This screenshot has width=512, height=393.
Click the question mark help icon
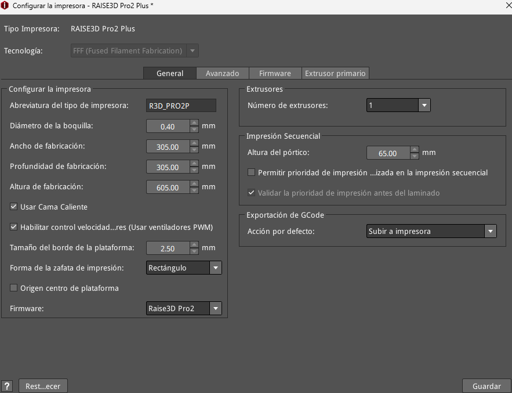coord(7,386)
